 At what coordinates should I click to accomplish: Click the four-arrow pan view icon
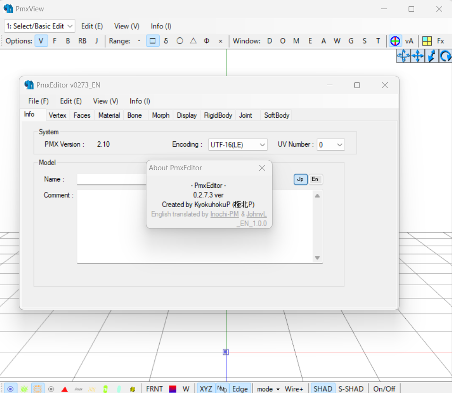[x=418, y=56]
